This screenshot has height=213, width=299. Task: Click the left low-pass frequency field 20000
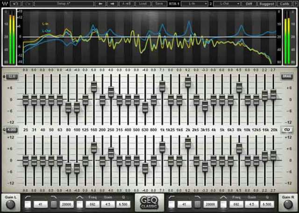(x=66, y=205)
